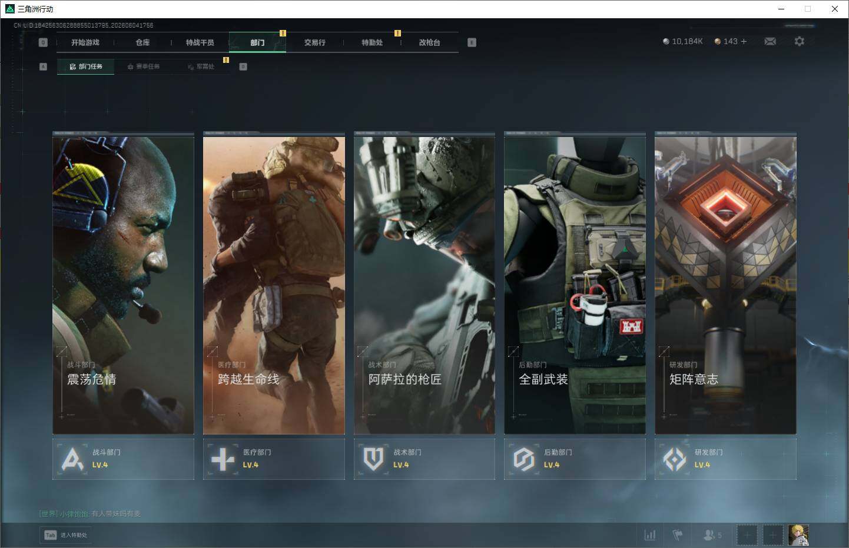The width and height of the screenshot is (849, 548).
Task: Click the UID text at top left
Action: click(84, 25)
